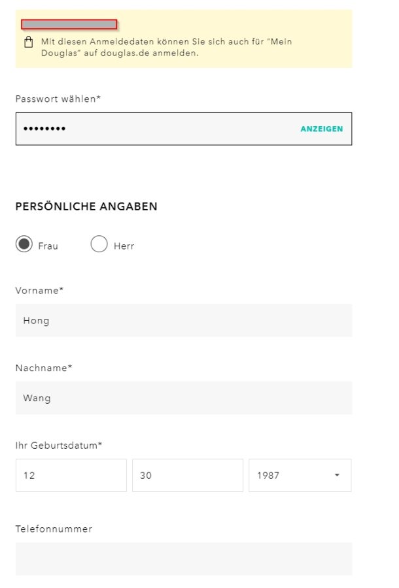The image size is (399, 588).
Task: Click the Herr text label
Action: click(x=124, y=246)
